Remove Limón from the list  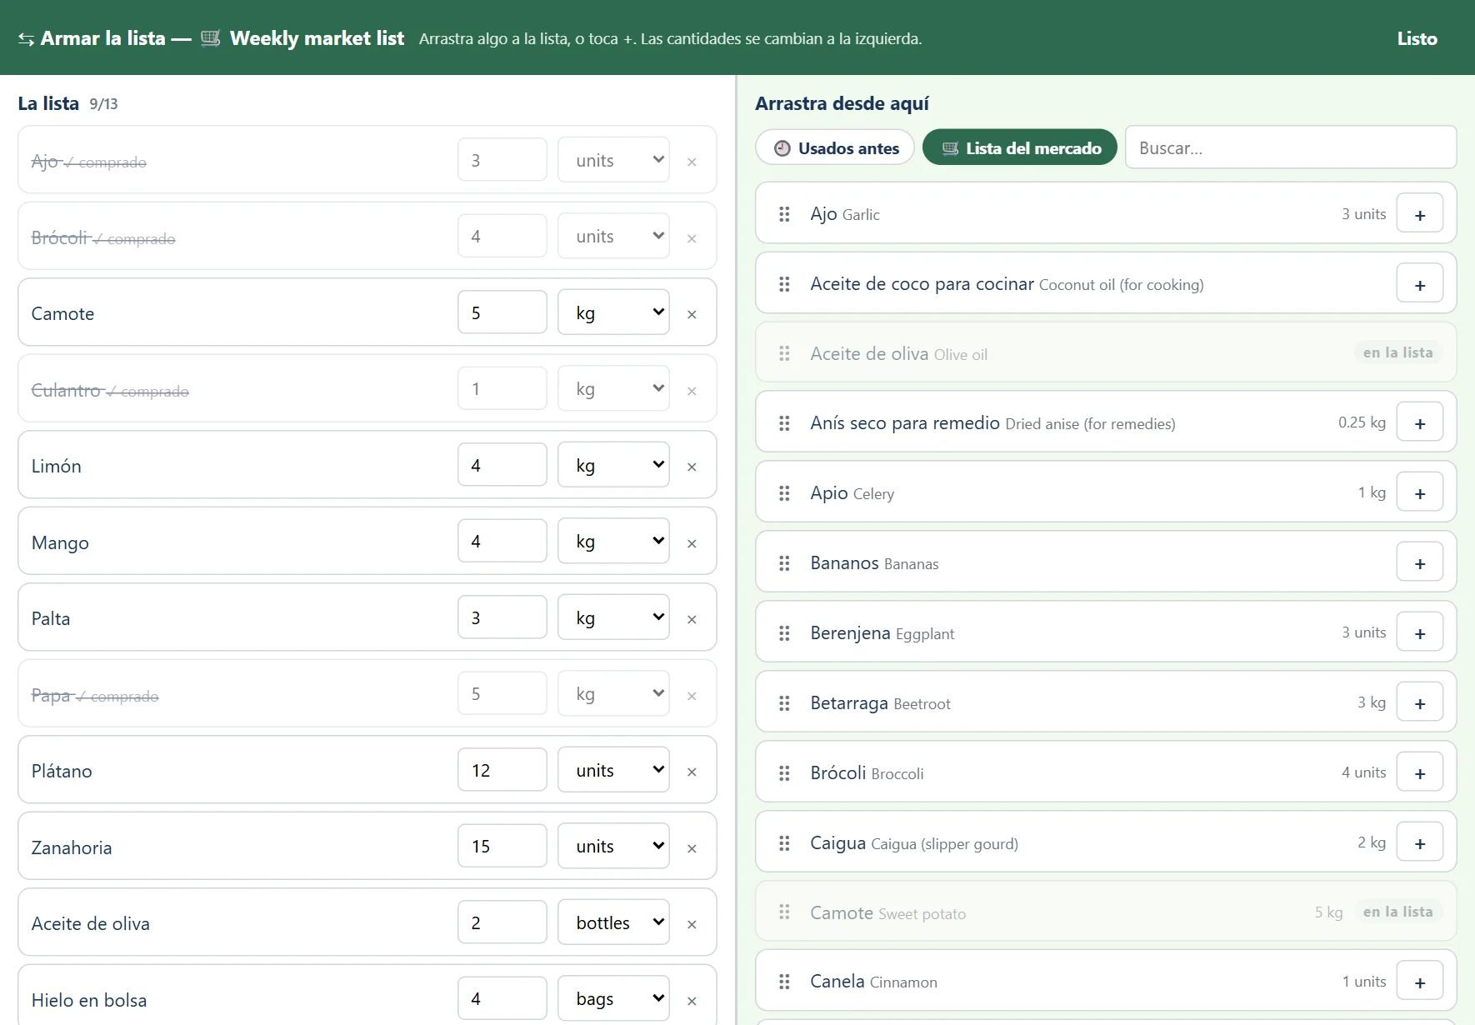click(692, 467)
